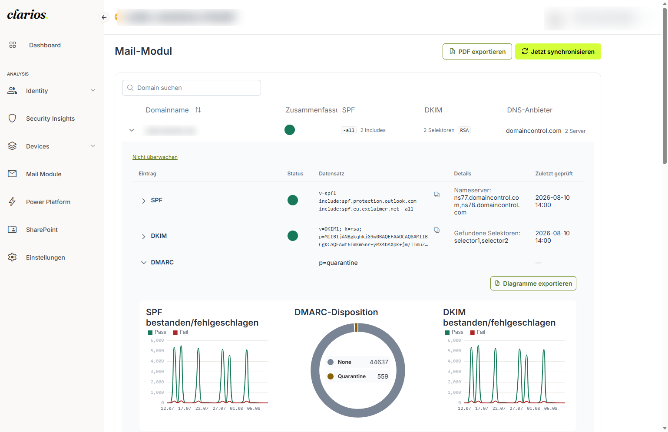Click DKIM row green status dot
Viewport: 668px width, 432px height.
(x=293, y=236)
